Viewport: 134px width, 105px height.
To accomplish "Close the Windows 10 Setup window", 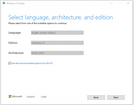I will click(x=128, y=3).
